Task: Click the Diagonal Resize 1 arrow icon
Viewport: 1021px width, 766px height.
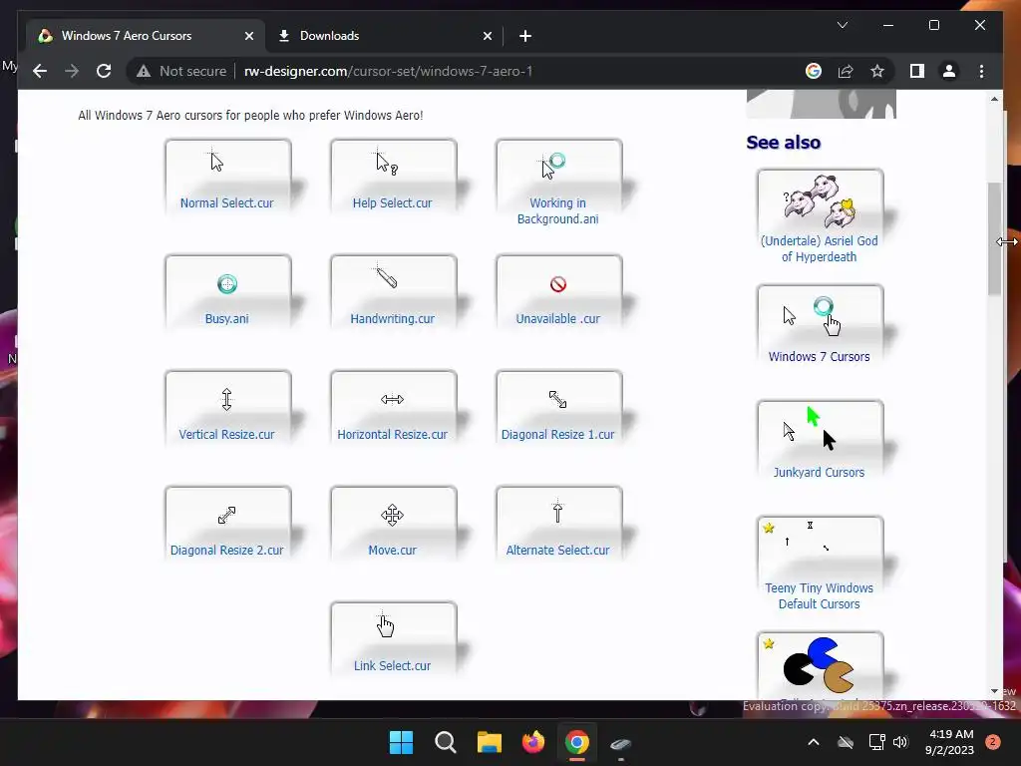Action: coord(558,399)
